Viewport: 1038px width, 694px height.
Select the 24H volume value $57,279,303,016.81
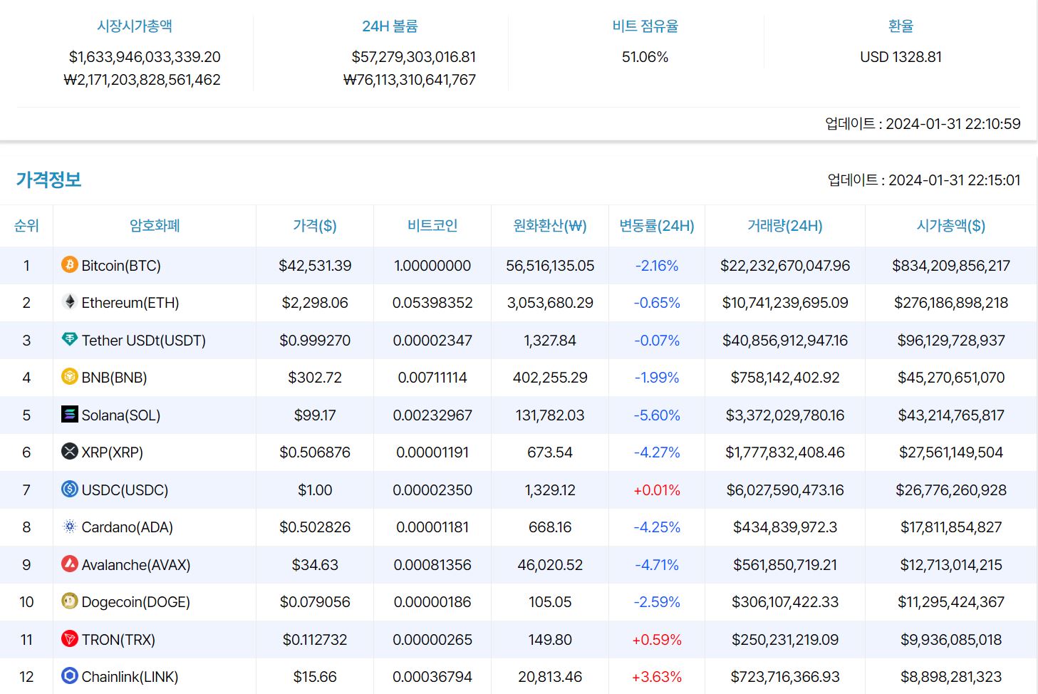pos(414,57)
